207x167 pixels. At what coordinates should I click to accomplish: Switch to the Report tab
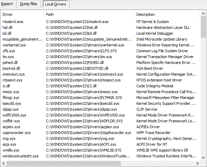[7, 4]
